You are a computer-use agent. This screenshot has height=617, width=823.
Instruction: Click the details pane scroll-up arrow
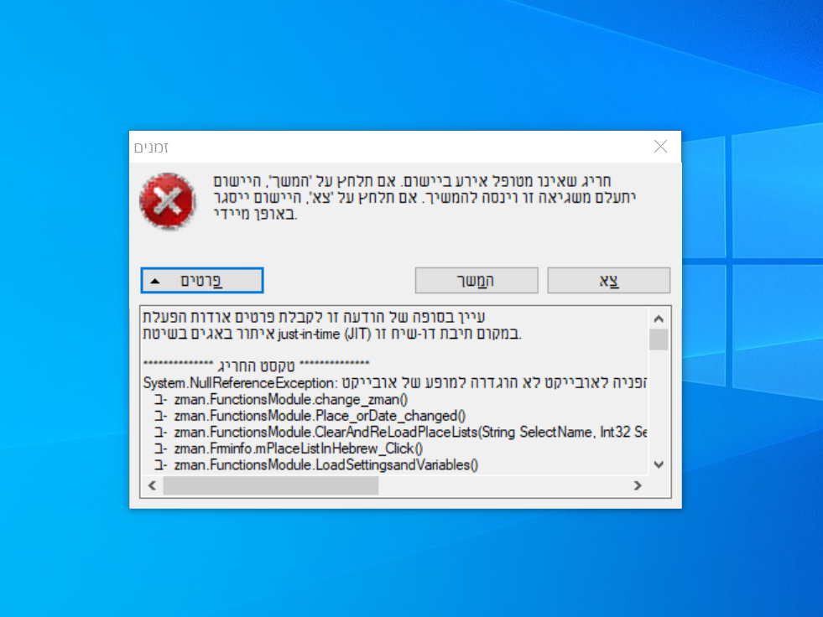(659, 319)
